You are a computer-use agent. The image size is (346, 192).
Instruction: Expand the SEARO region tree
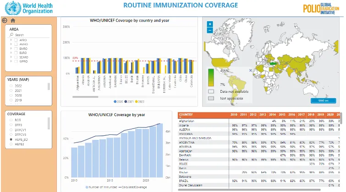(11, 57)
